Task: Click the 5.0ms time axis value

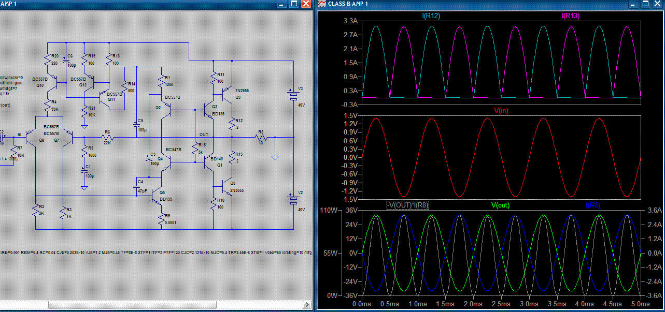Action: pyautogui.click(x=640, y=304)
